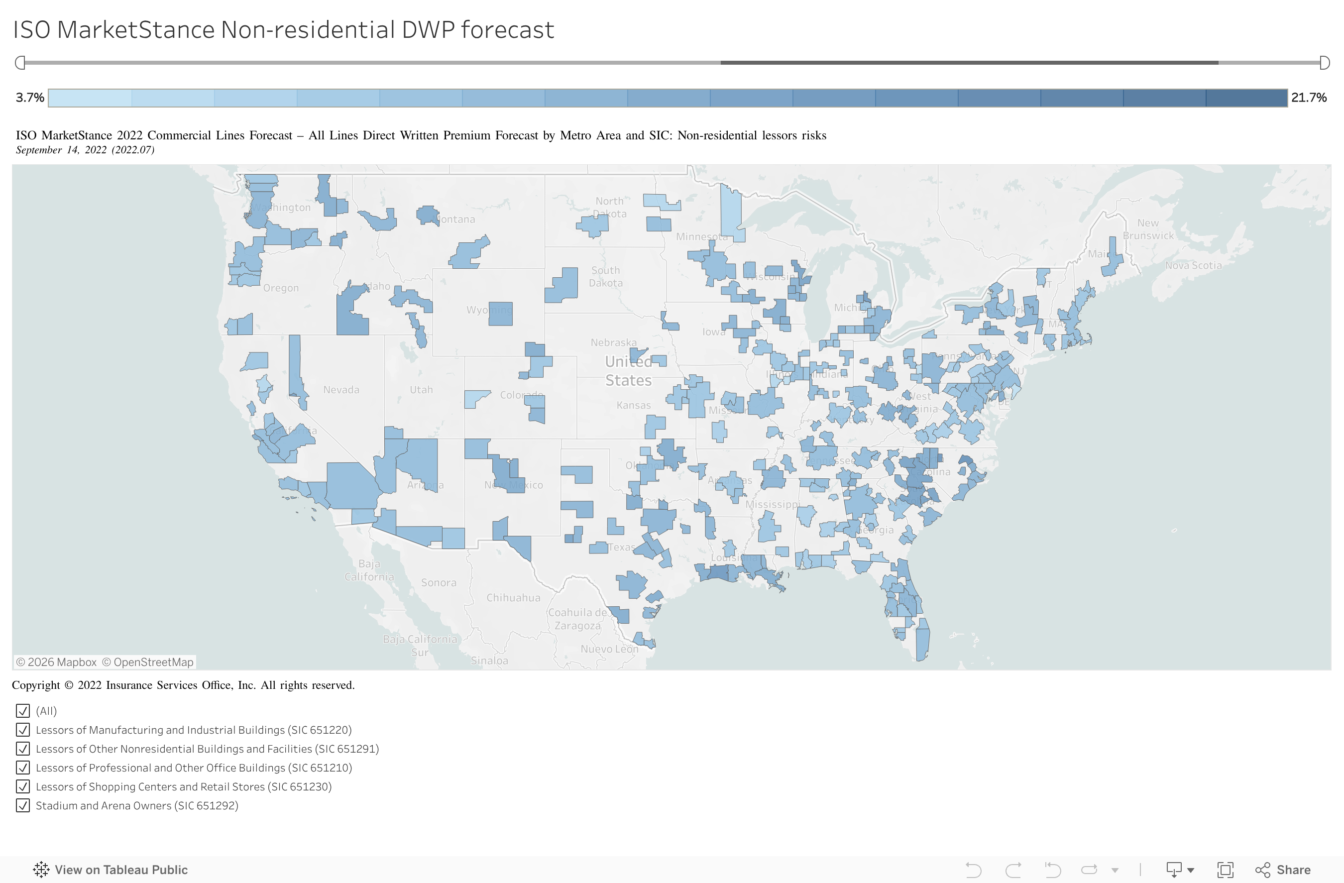Enter full screen mode
Screen dimensions: 1344x883
coord(1225,870)
